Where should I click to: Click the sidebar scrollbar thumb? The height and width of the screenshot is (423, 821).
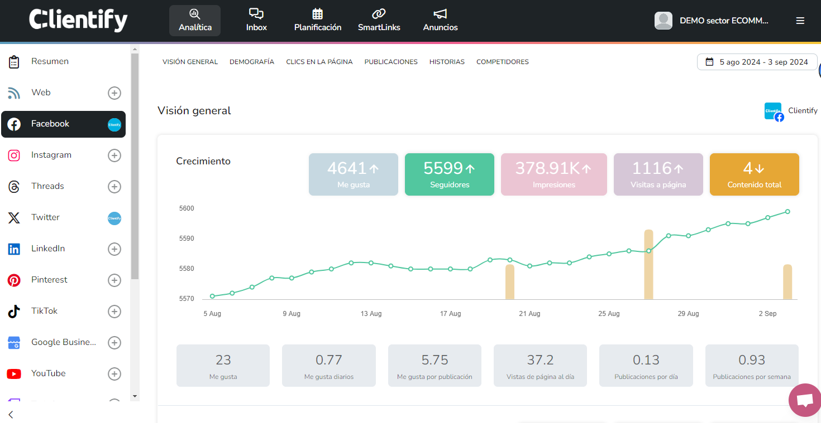tap(135, 166)
